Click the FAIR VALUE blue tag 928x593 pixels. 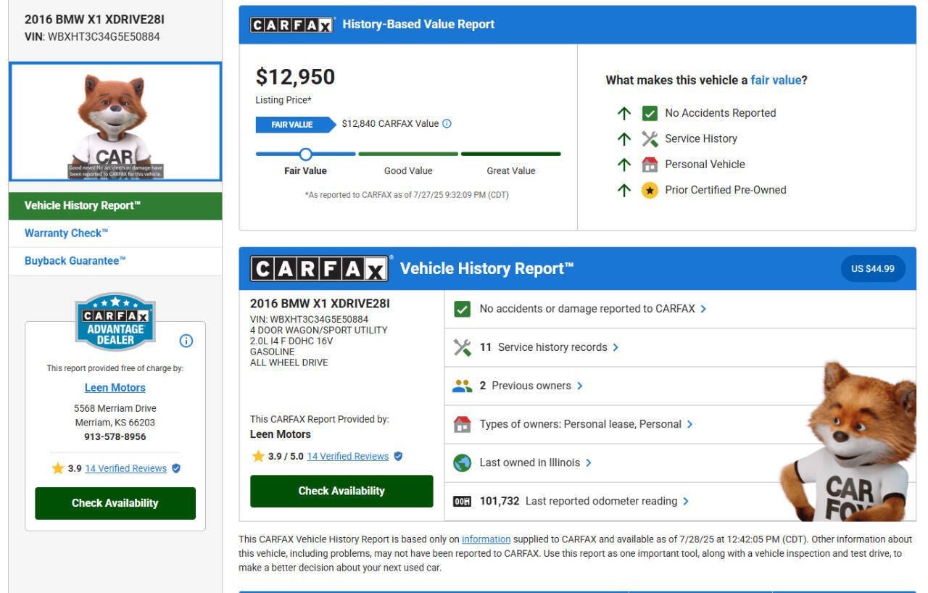[x=295, y=125]
